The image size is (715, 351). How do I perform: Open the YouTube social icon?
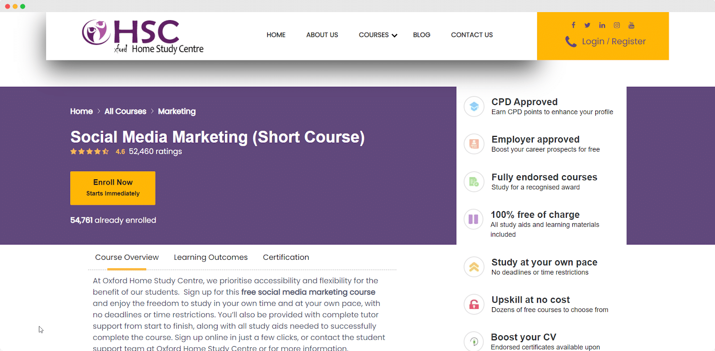[x=631, y=25]
